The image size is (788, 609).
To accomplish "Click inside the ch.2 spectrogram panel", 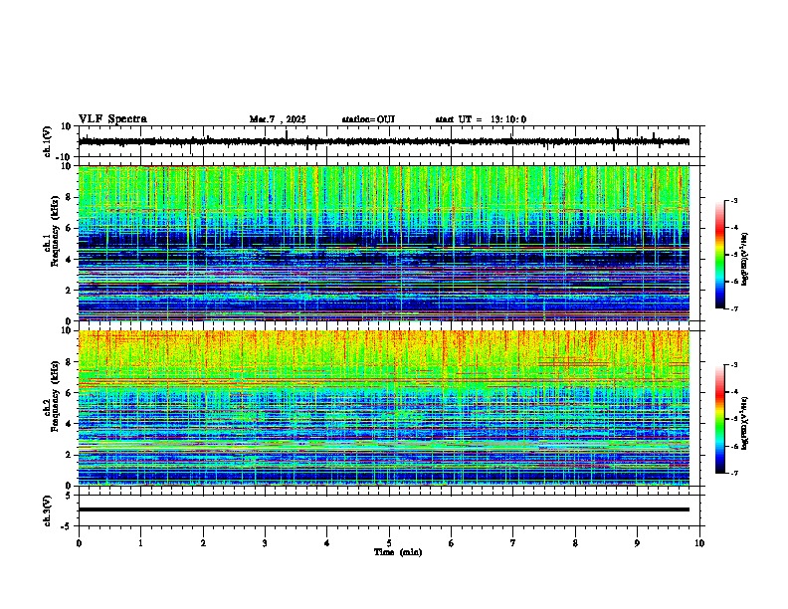I will tap(383, 408).
